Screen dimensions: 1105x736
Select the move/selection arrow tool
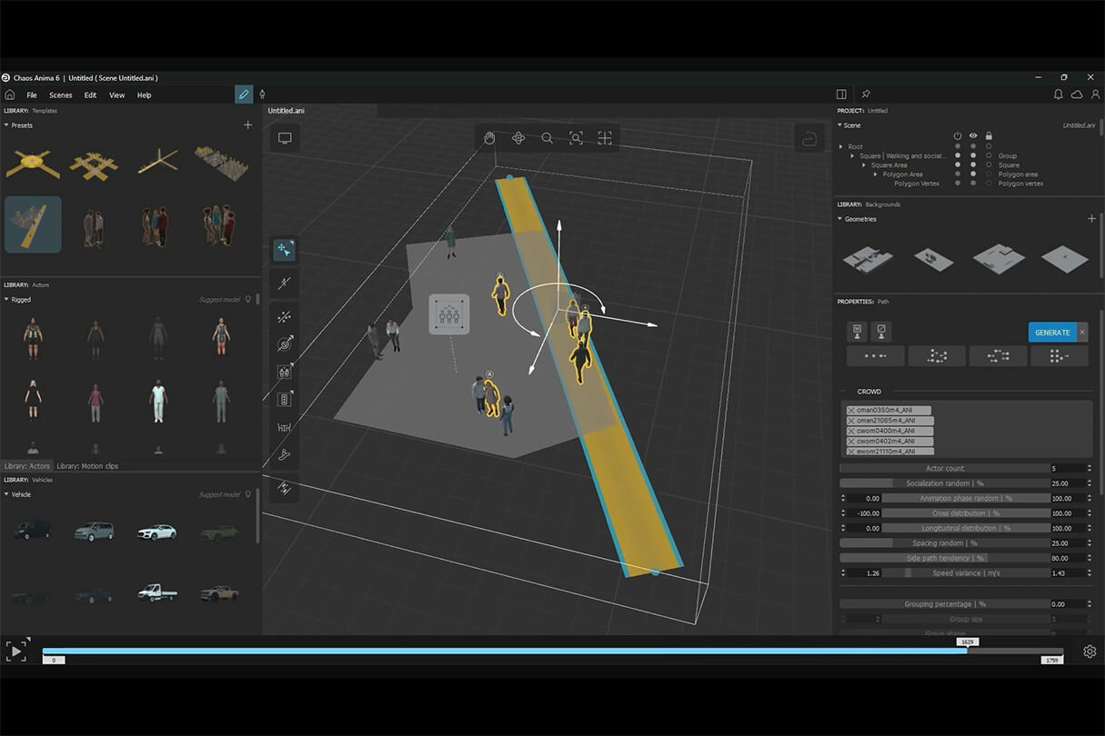click(x=285, y=250)
